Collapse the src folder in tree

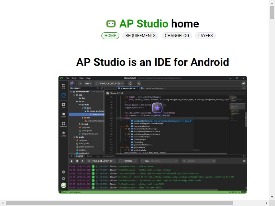pyautogui.click(x=77, y=101)
